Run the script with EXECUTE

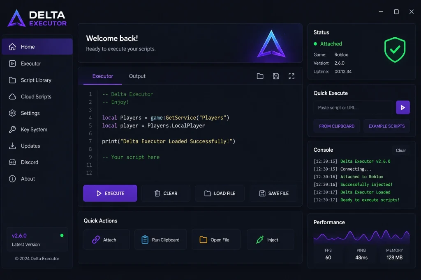click(x=110, y=193)
